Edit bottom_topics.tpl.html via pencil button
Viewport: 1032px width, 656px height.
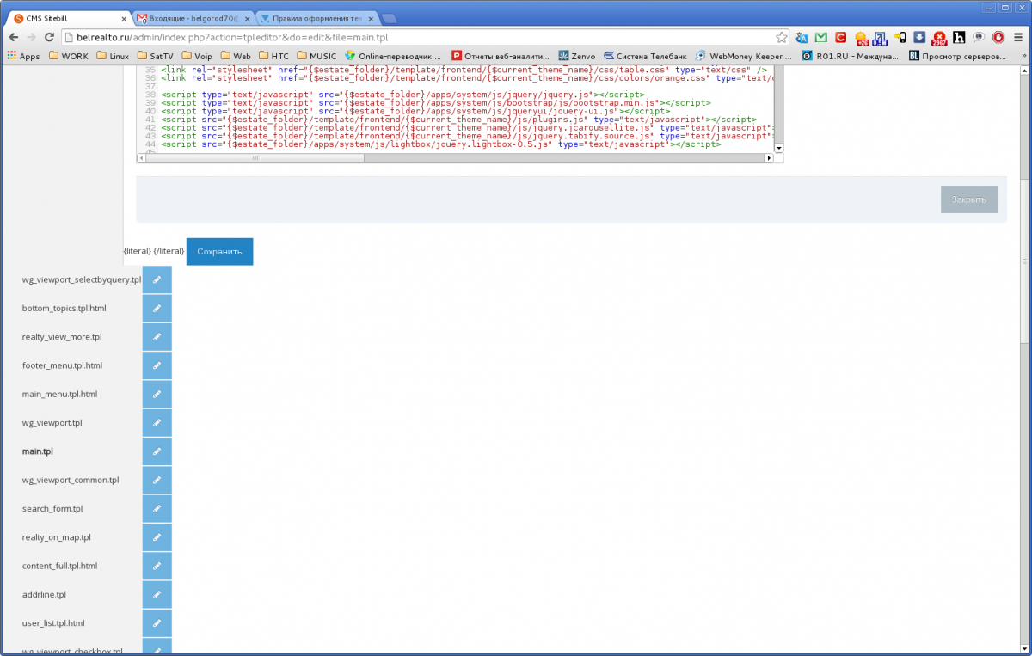[157, 308]
